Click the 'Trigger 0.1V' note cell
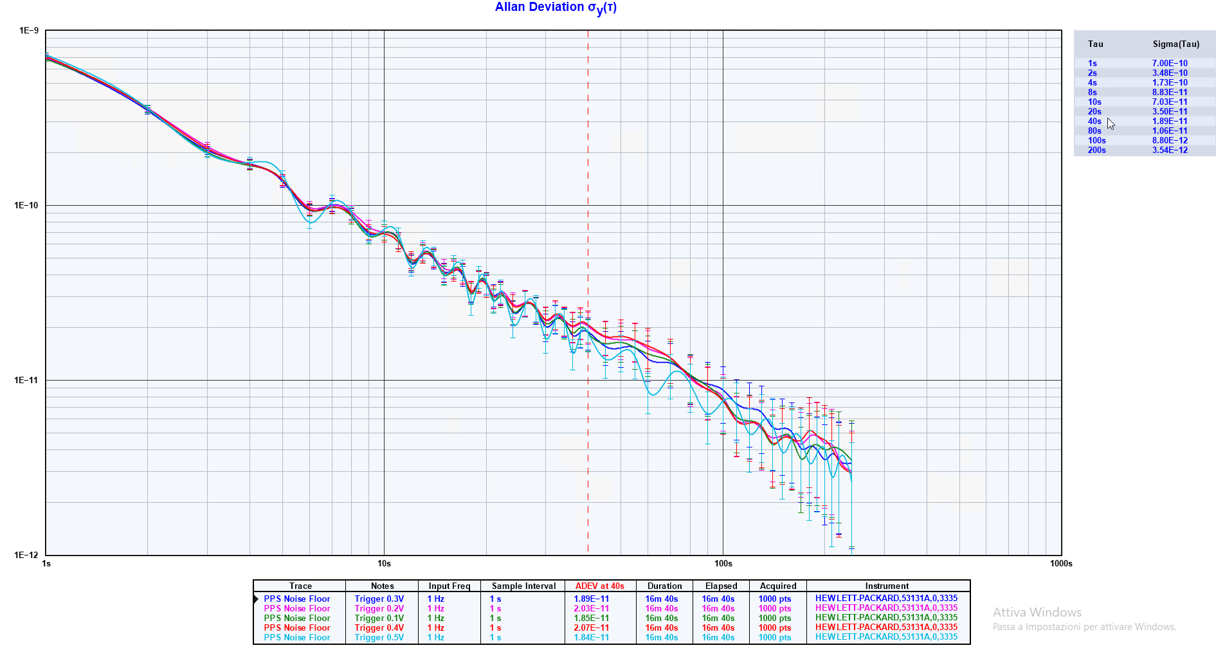1216x650 pixels. tap(379, 618)
